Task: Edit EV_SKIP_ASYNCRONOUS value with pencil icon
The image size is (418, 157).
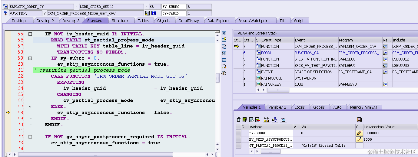Action: click(359, 139)
